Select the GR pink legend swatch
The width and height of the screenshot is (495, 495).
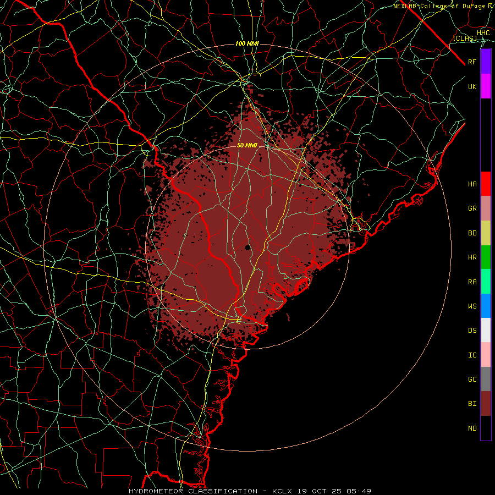(x=486, y=208)
